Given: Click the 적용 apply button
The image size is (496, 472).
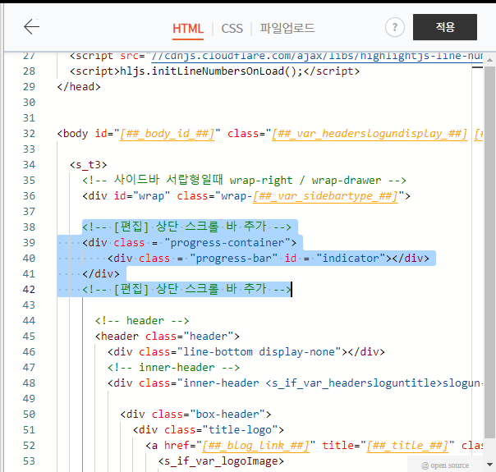Looking at the screenshot, I should pyautogui.click(x=445, y=27).
